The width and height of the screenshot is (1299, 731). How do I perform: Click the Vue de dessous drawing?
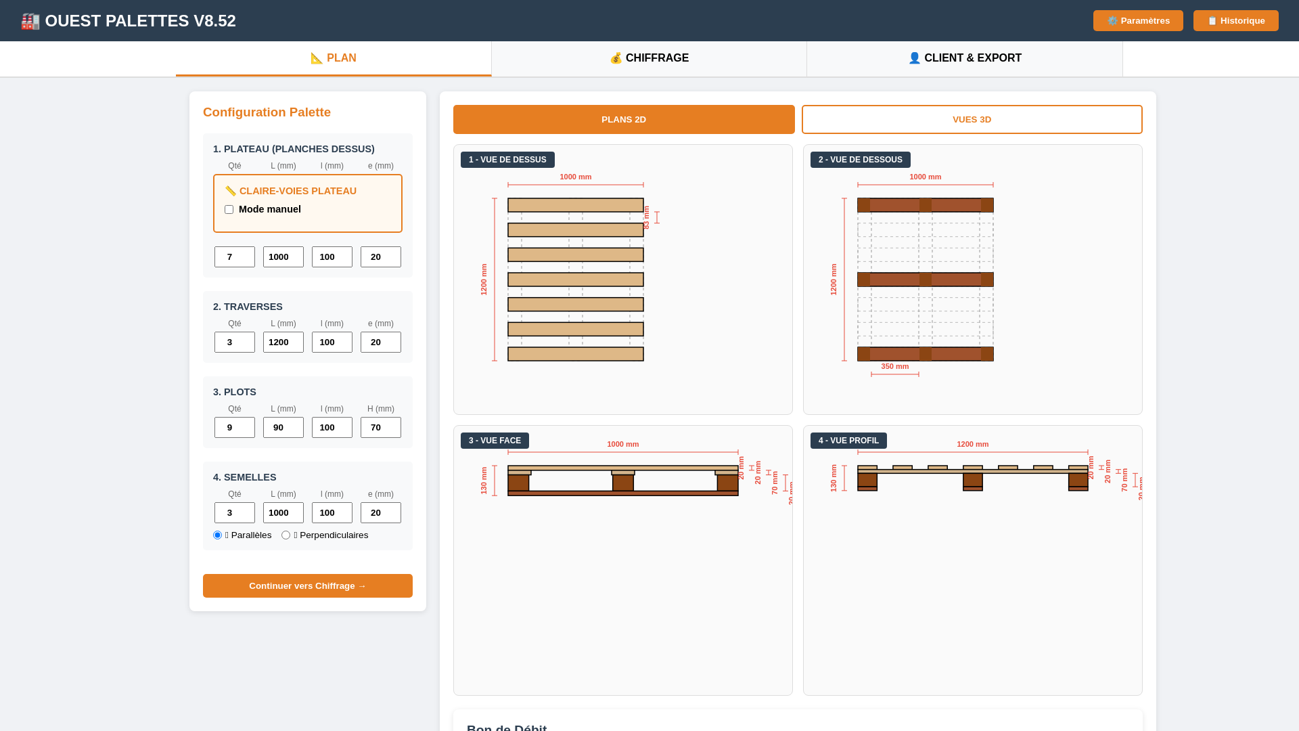point(925,280)
